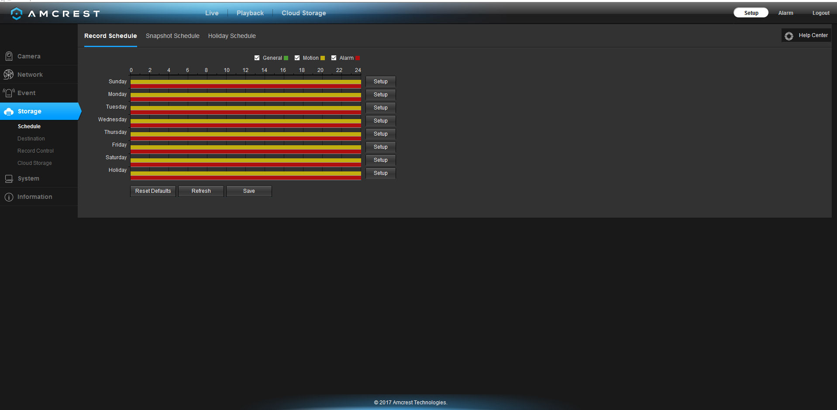
Task: Select Destination under Storage
Action: point(31,139)
